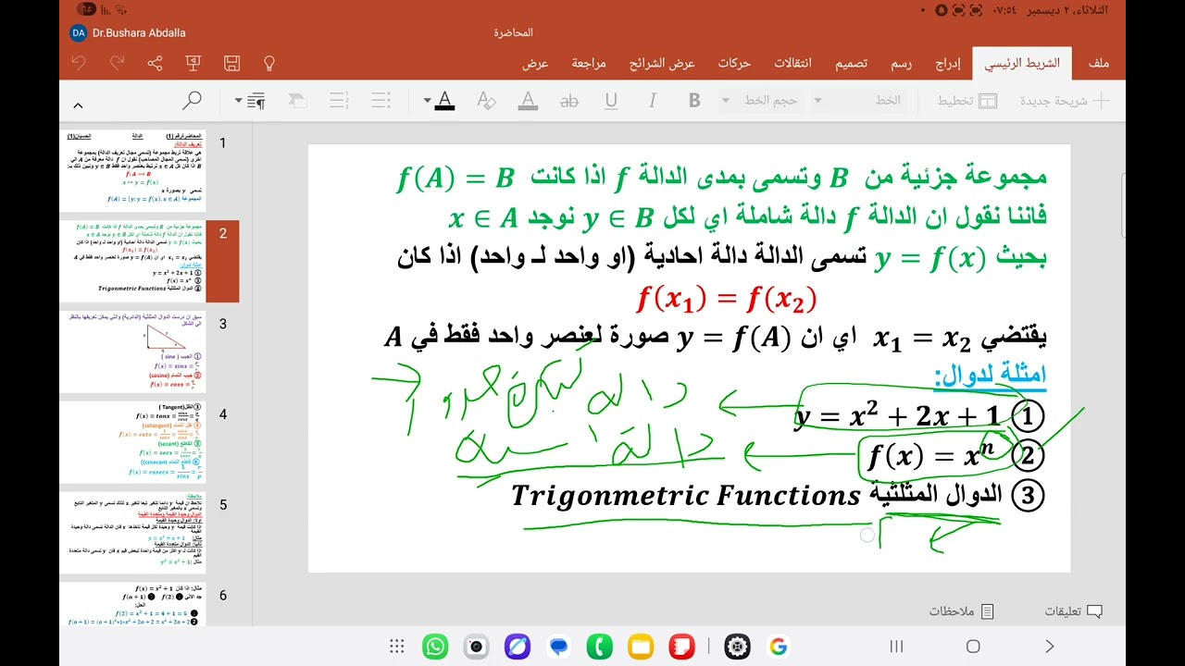Toggle Italic formatting
Viewport: 1185px width, 666px height.
point(653,100)
